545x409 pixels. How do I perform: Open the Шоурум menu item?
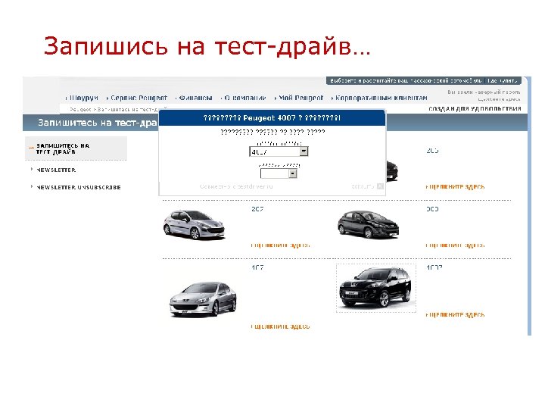click(x=83, y=98)
